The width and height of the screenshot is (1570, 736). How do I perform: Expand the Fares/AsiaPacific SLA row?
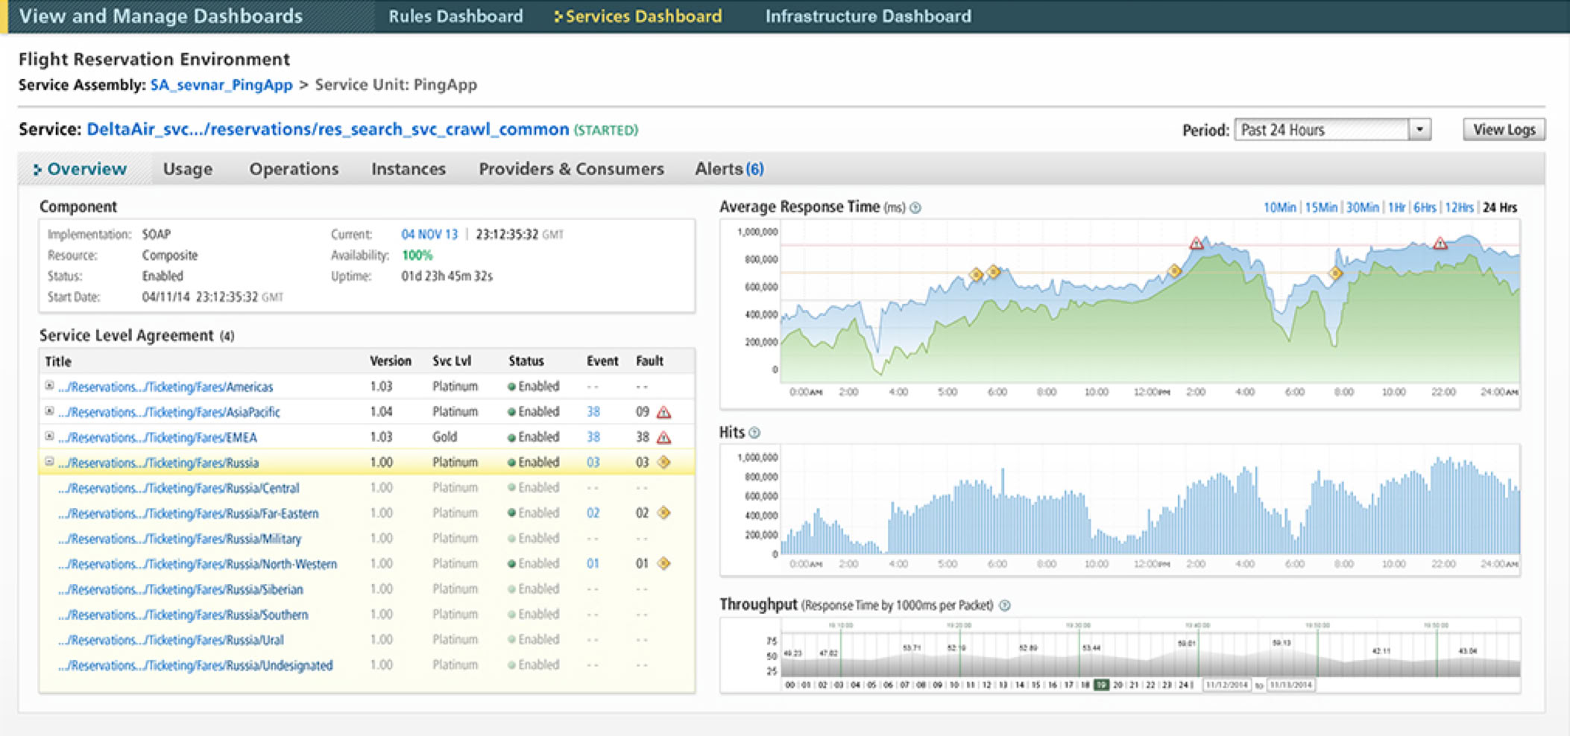(x=49, y=411)
